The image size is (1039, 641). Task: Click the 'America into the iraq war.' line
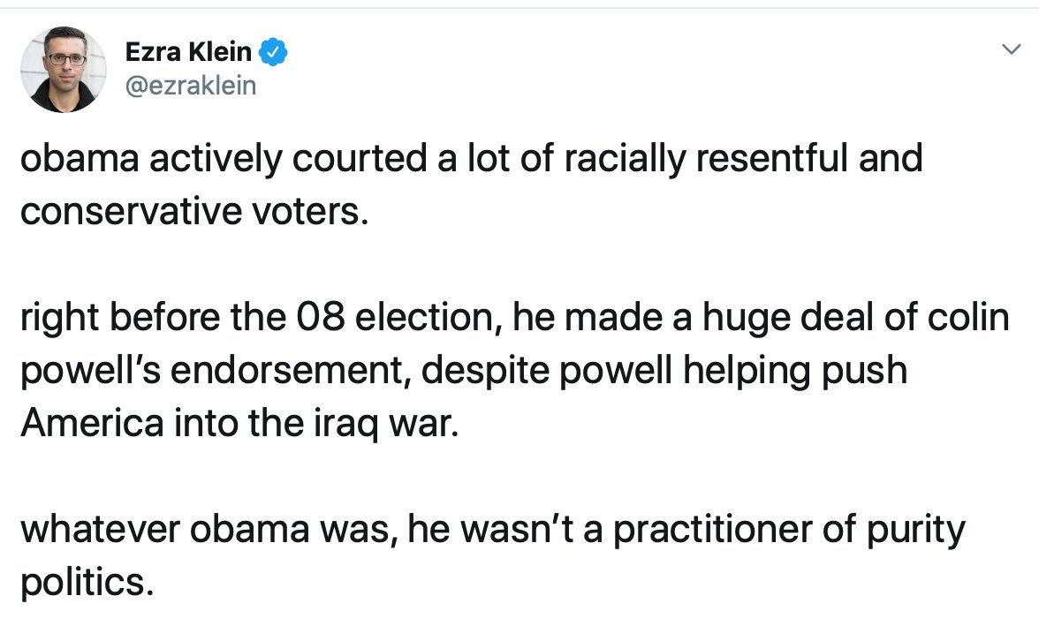tap(240, 423)
